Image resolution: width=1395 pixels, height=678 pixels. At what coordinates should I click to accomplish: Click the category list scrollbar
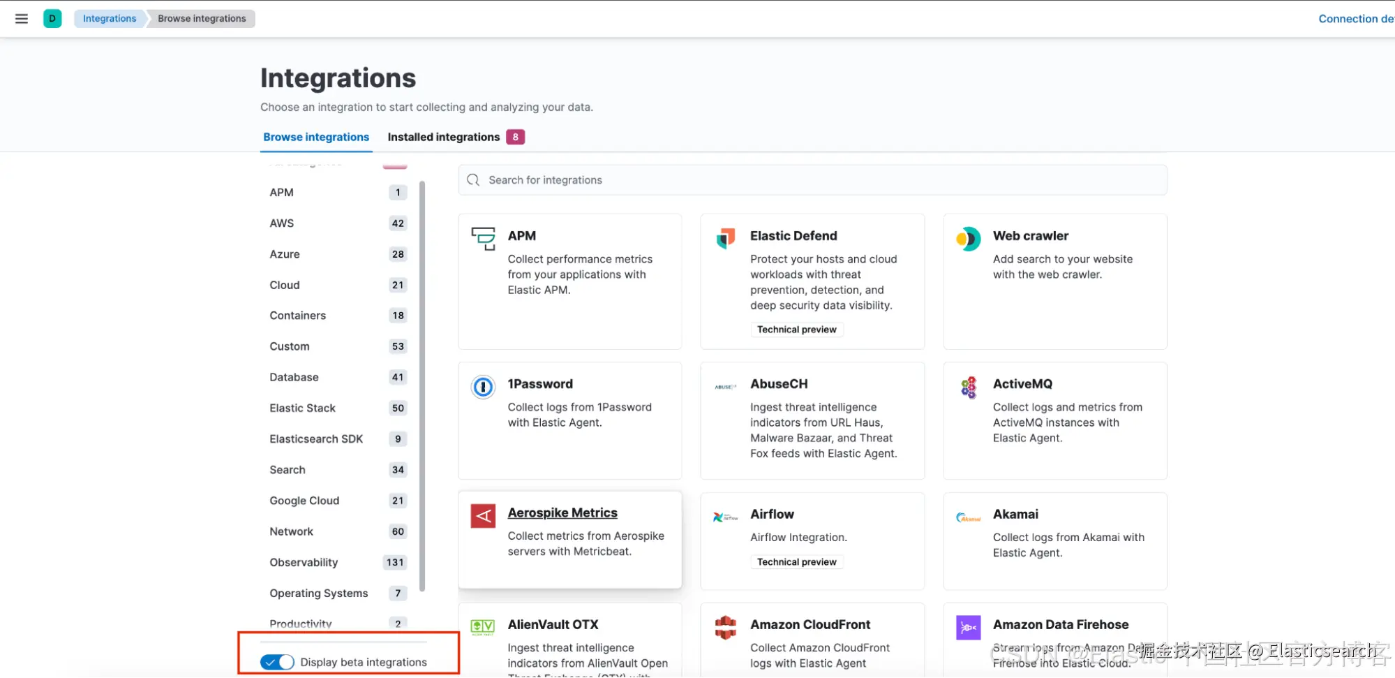422,384
